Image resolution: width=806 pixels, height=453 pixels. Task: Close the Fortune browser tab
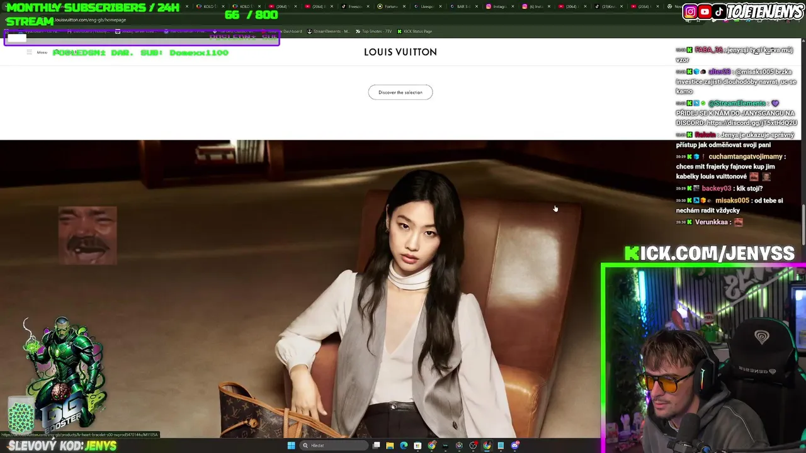(406, 6)
